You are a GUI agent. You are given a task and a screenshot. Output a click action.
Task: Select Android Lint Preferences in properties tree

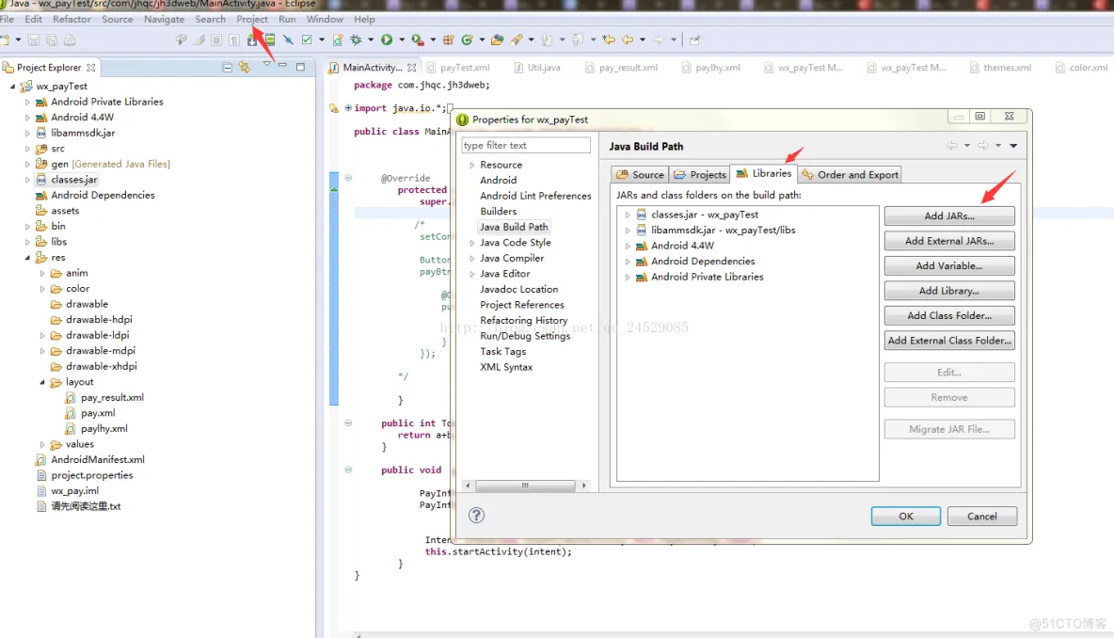tap(535, 196)
